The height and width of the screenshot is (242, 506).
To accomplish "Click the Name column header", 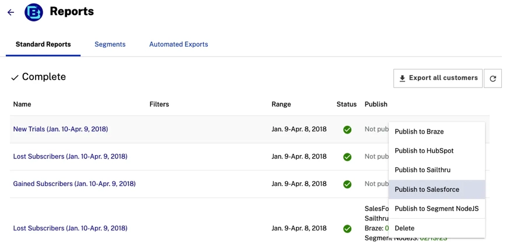I will (x=22, y=104).
